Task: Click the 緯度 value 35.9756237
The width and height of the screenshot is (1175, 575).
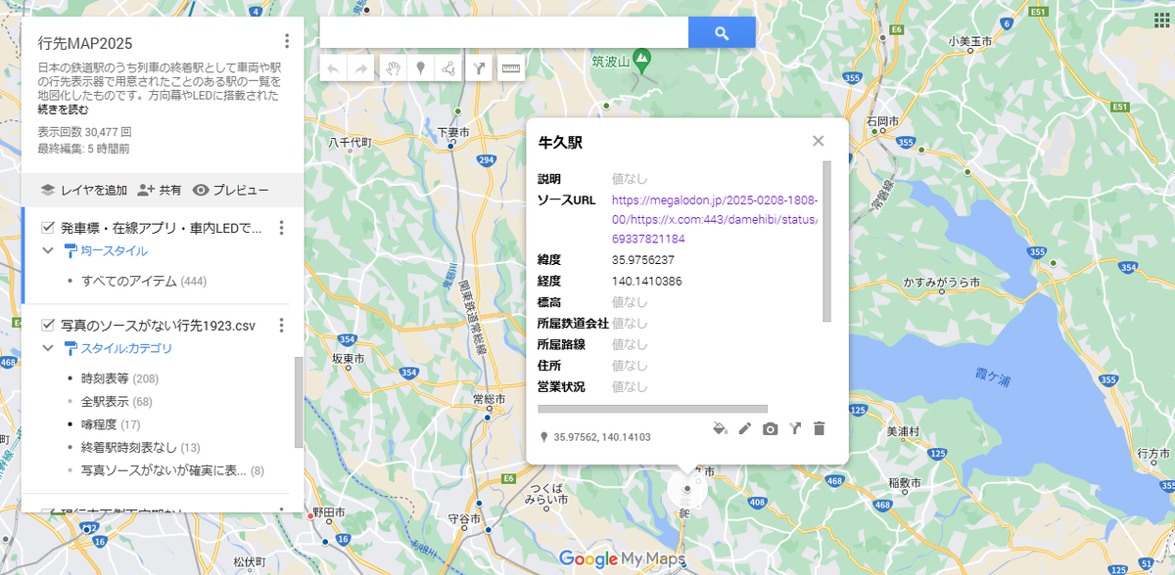Action: [643, 260]
